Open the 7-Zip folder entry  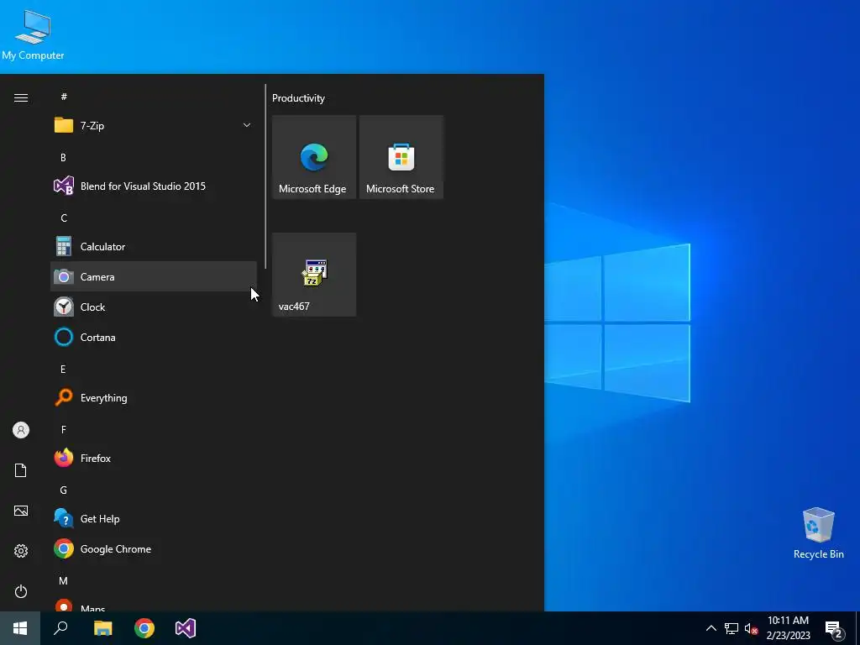153,126
